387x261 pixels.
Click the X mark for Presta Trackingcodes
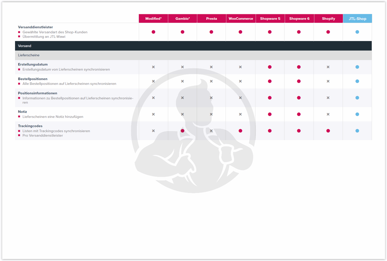[x=211, y=131]
